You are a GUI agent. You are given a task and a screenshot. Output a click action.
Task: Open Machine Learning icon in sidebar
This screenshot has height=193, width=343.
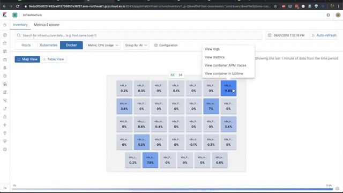point(5,76)
